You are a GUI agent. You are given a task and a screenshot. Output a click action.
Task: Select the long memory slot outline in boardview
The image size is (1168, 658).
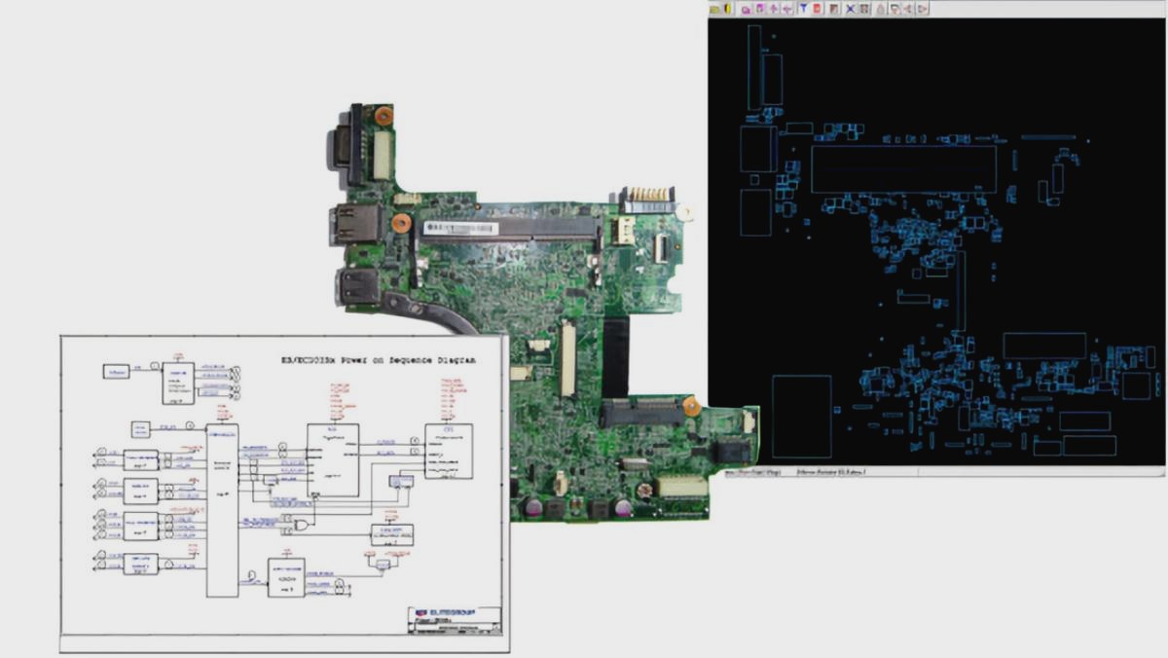click(x=903, y=168)
